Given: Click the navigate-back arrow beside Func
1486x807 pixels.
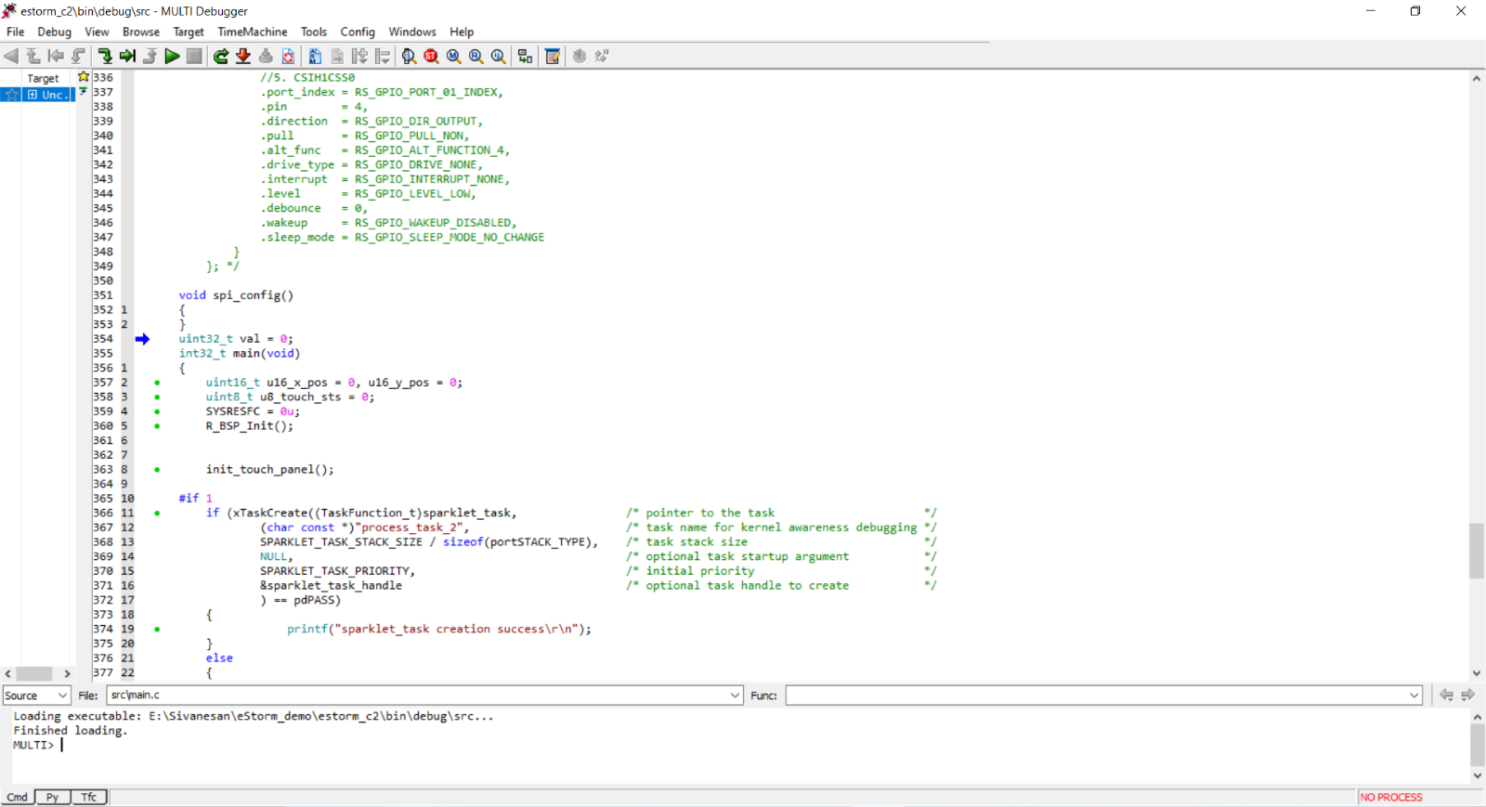Looking at the screenshot, I should click(x=1446, y=695).
